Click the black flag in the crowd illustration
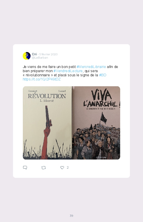 tap(103, 118)
